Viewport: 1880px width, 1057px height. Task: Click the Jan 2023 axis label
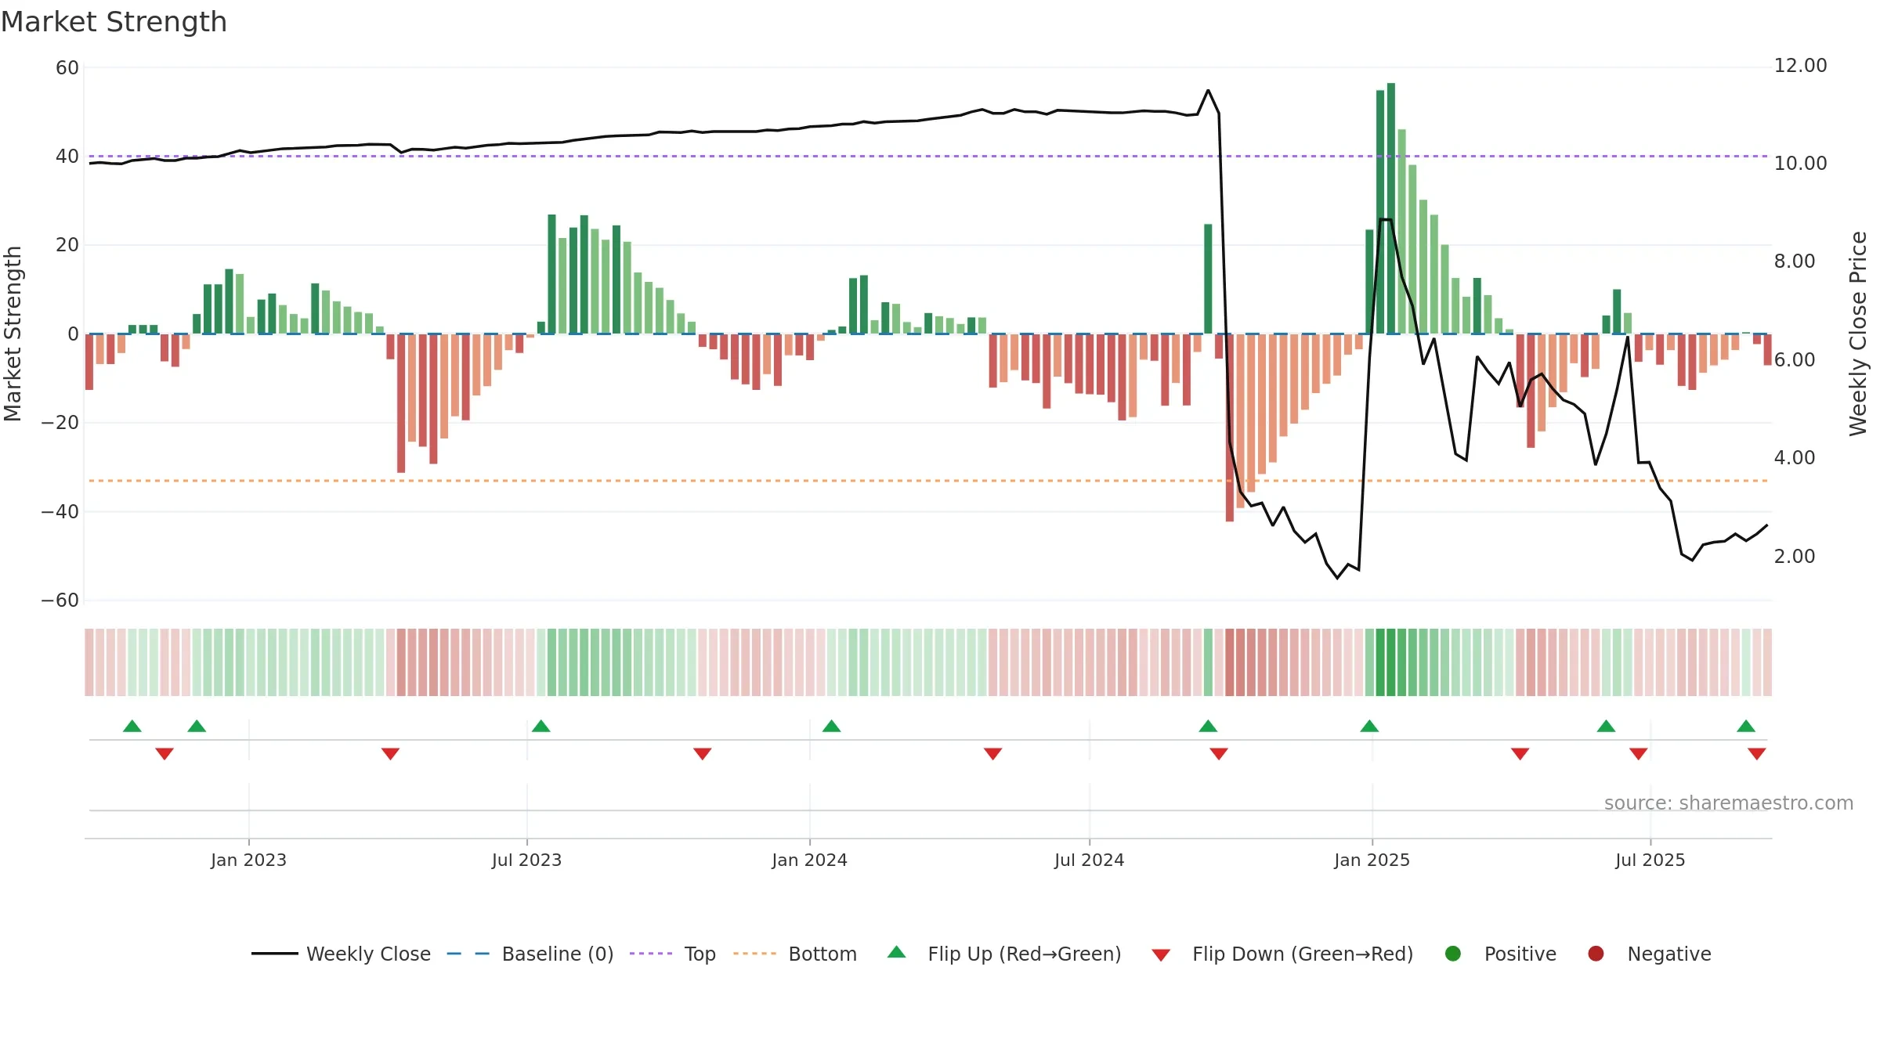[x=248, y=860]
